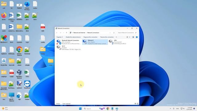Screen dimensions: 197x111
Task: Click Diagnose this connection
Action: [90, 37]
